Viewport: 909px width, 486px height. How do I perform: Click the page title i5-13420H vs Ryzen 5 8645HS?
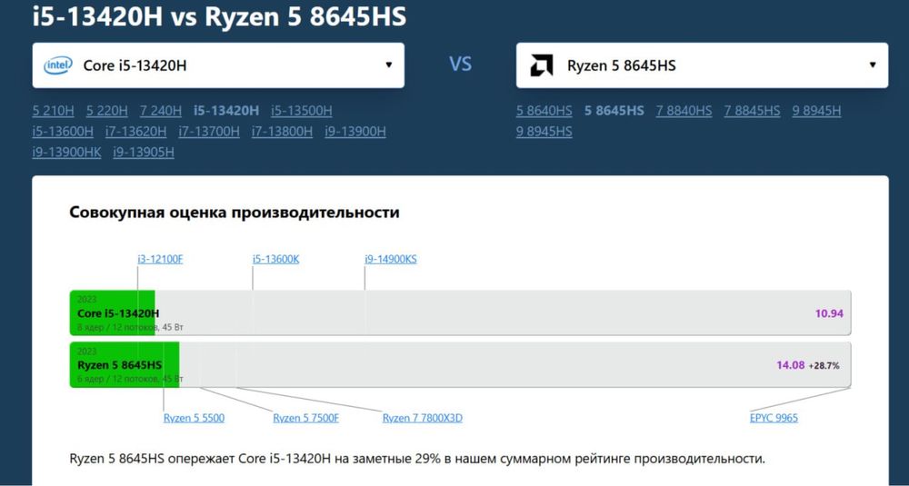pyautogui.click(x=219, y=16)
